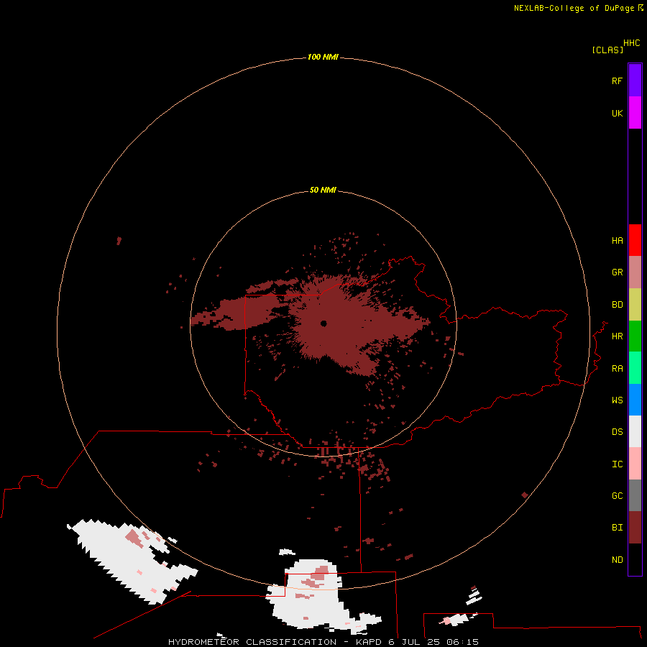647x647 pixels.
Task: Select the IC pink legend swatch
Action: (635, 464)
